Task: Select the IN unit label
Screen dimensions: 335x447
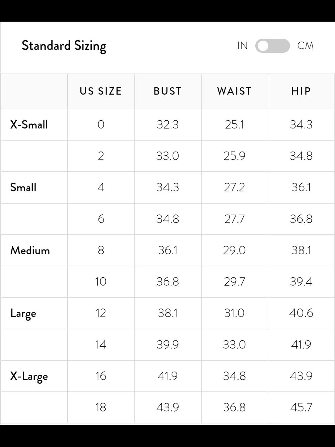Action: [x=243, y=46]
